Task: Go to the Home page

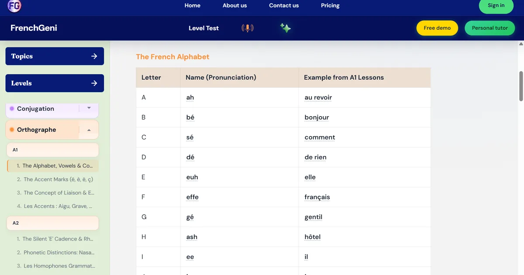Action: 193,6
